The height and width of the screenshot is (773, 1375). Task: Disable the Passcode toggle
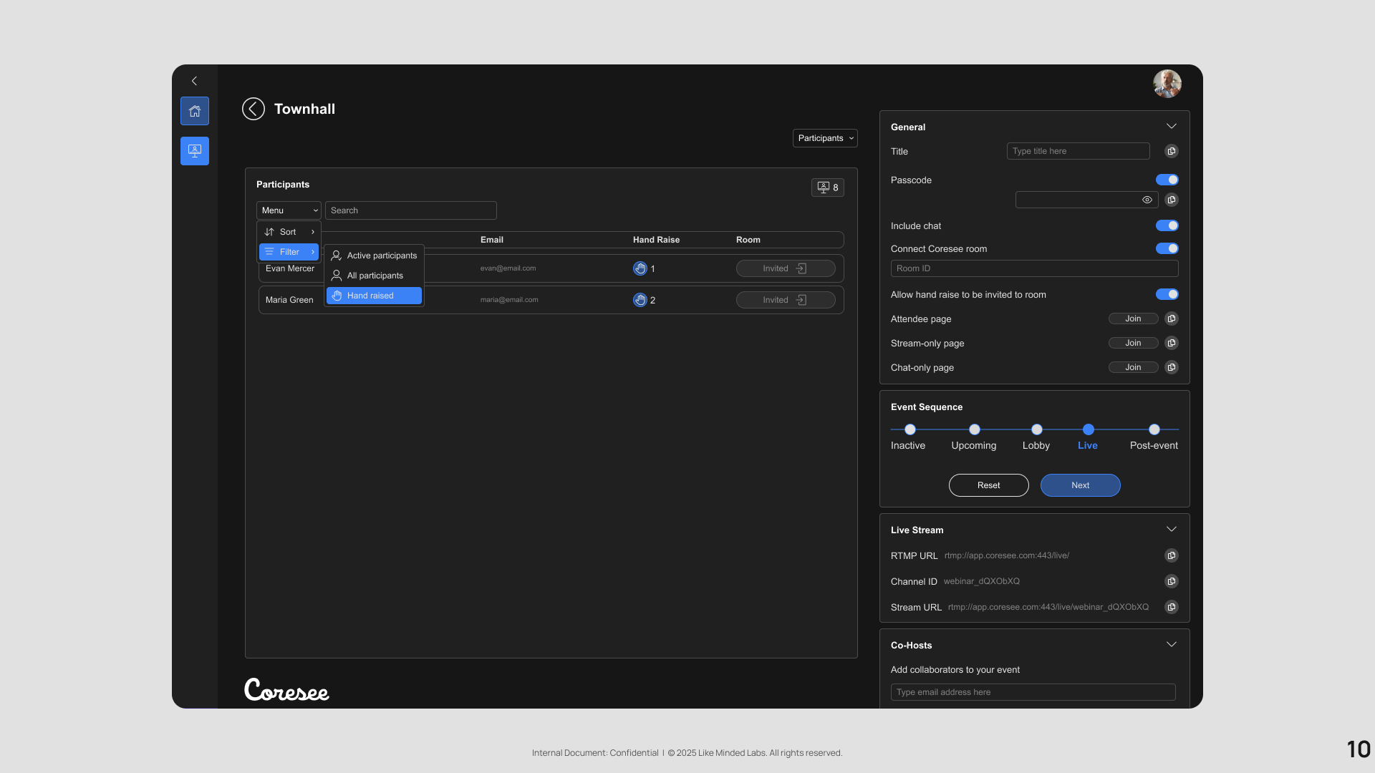(x=1167, y=180)
